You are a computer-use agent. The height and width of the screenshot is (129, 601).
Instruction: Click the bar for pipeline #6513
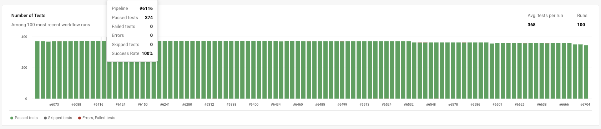[x=364, y=70]
